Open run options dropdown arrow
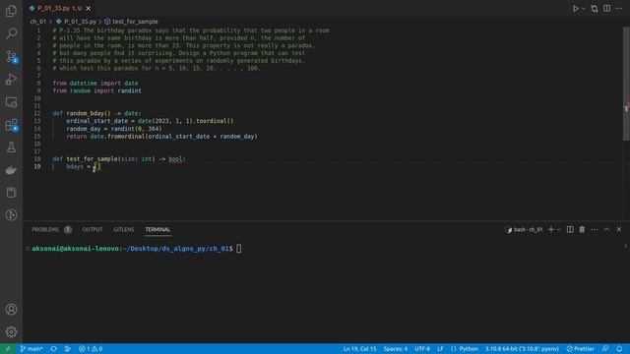 click(x=583, y=9)
